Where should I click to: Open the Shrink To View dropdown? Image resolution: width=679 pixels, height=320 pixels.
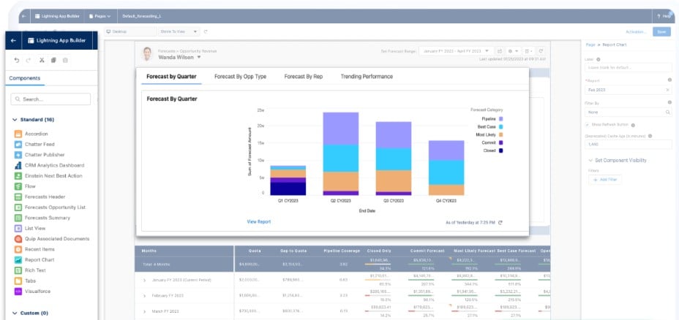179,31
